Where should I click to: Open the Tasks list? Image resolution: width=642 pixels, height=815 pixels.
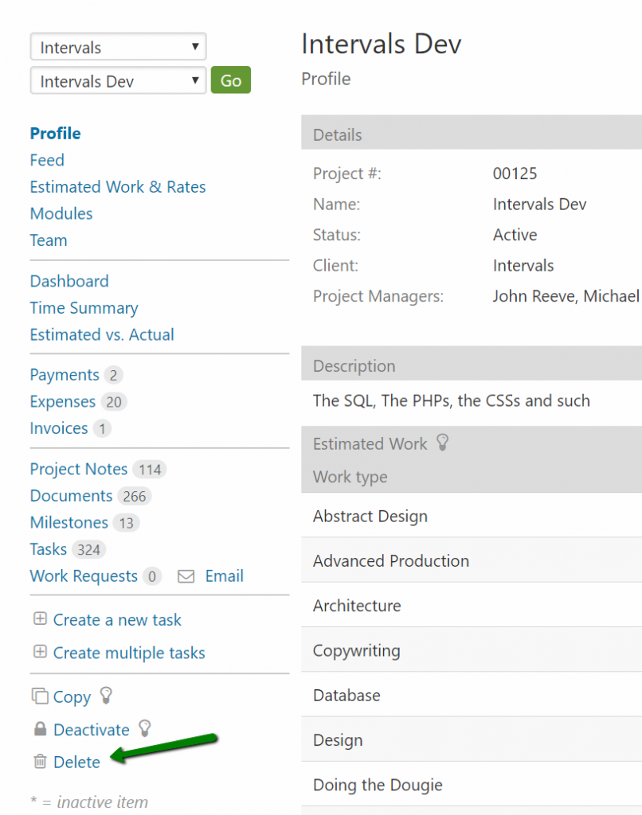[46, 549]
